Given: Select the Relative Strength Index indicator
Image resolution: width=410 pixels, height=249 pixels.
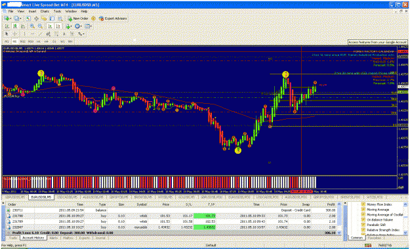Looking at the screenshot, I should click(x=383, y=230).
